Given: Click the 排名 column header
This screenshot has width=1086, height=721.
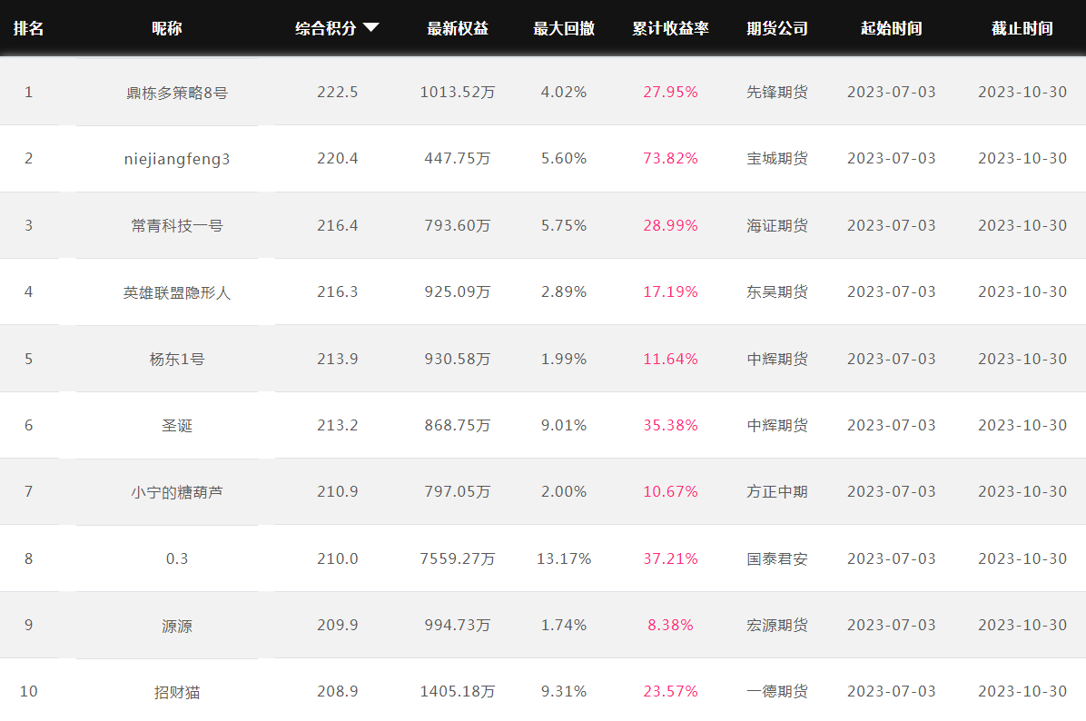Looking at the screenshot, I should click(x=28, y=28).
